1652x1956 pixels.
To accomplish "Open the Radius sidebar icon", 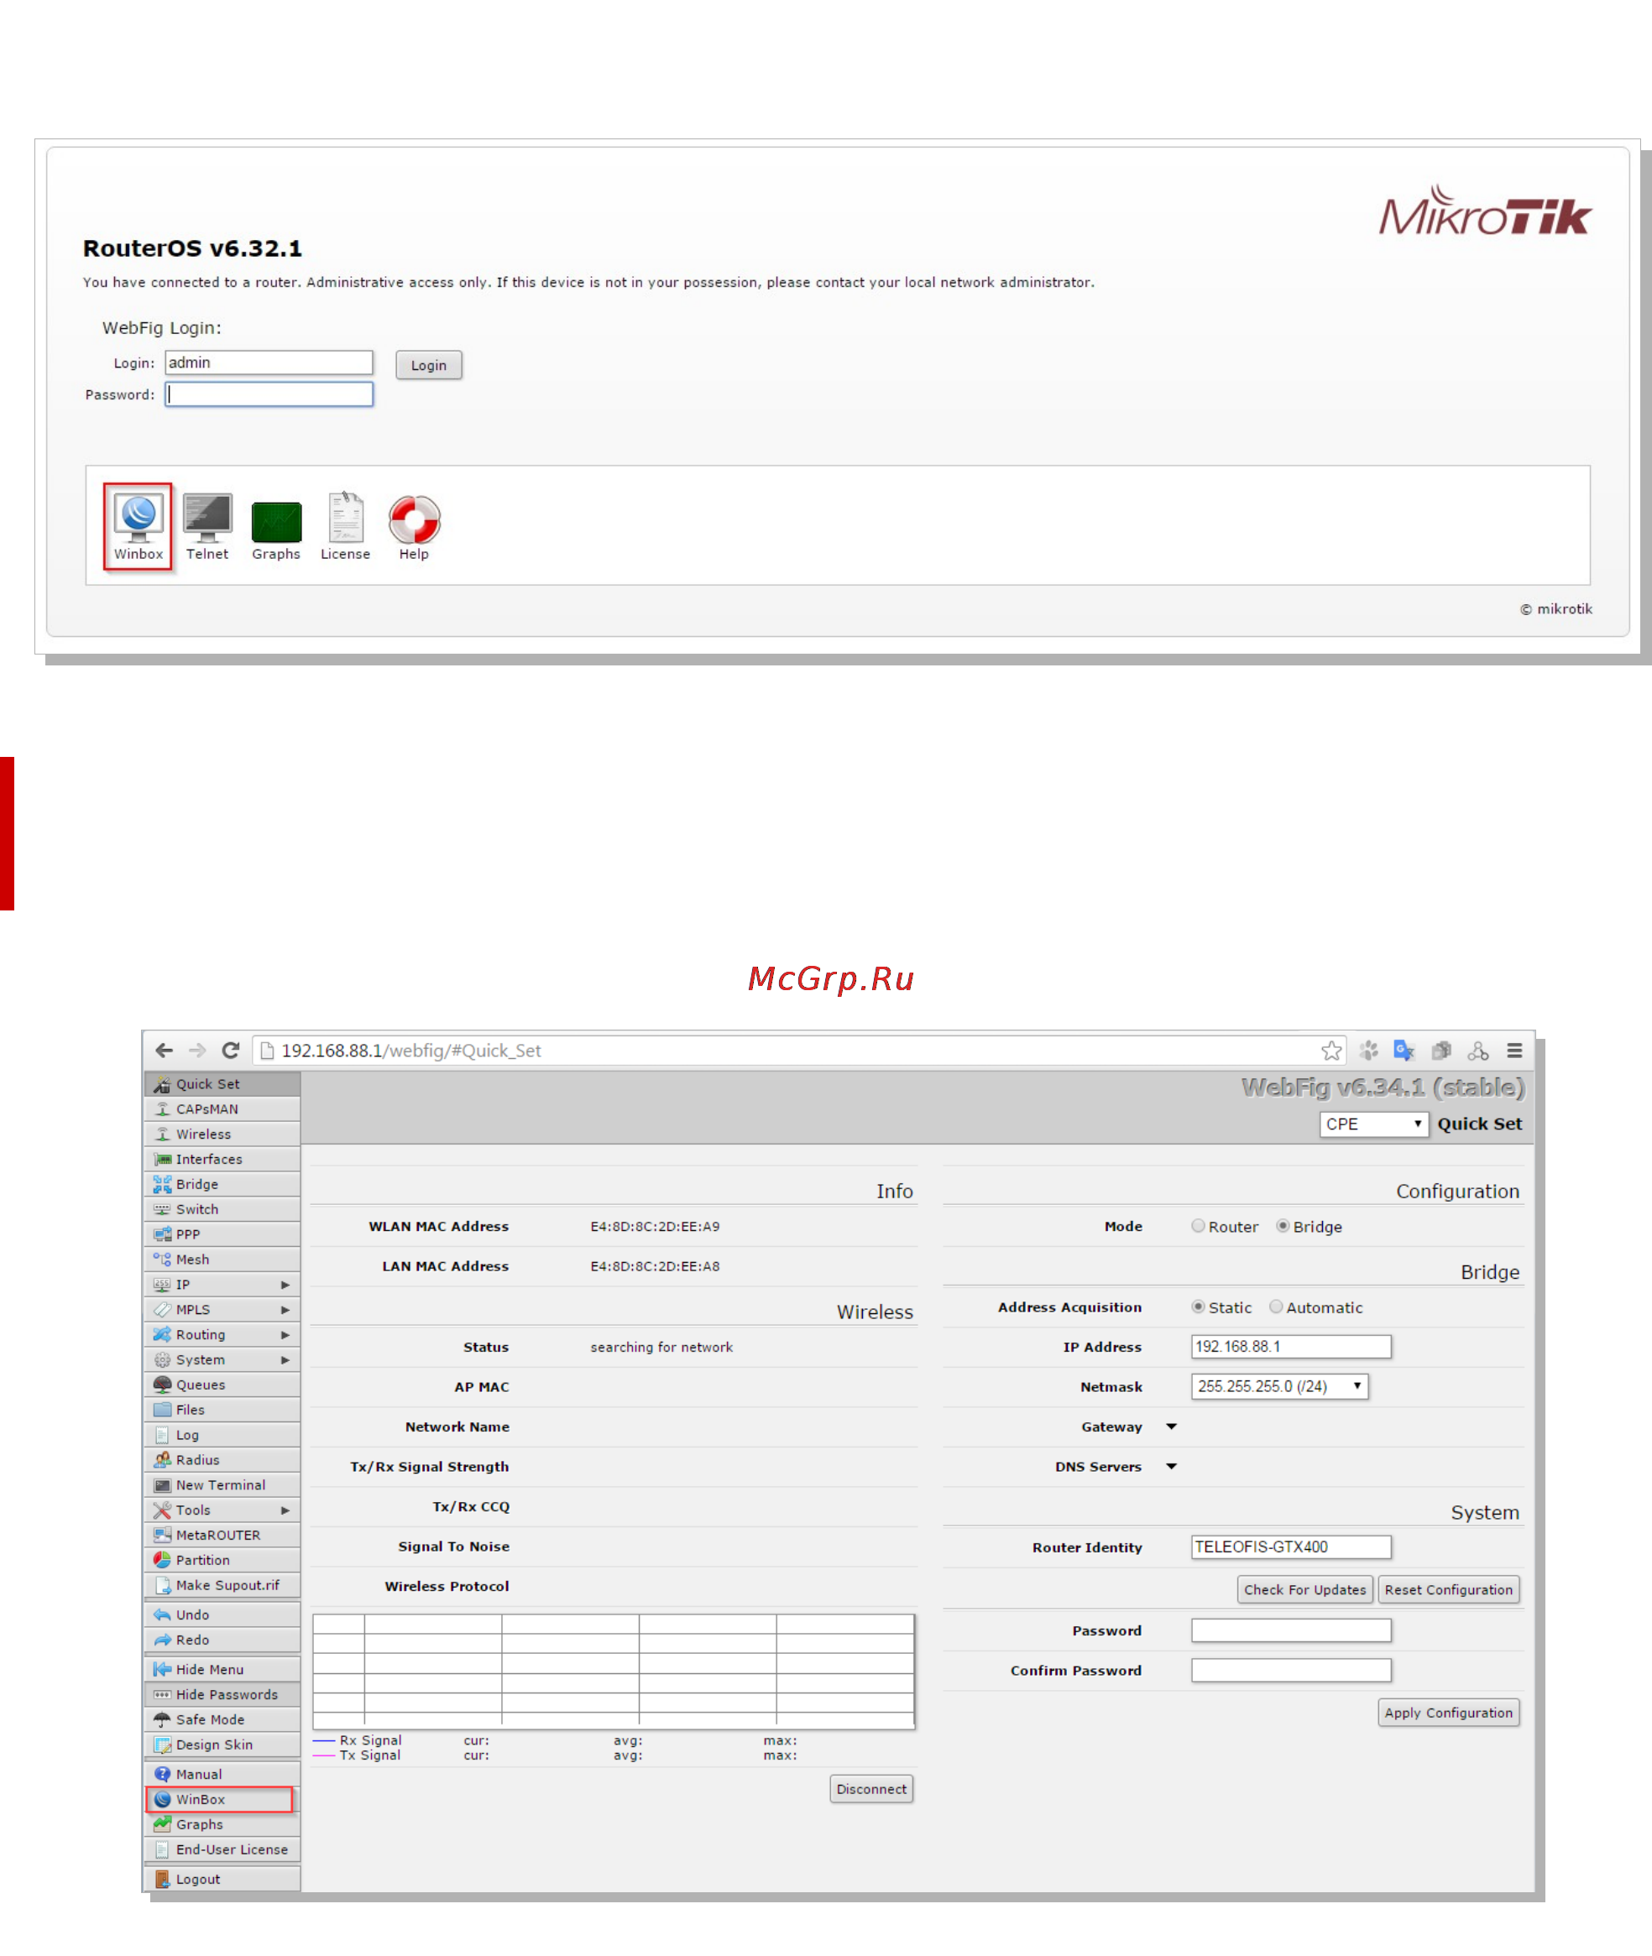I will [x=162, y=1460].
